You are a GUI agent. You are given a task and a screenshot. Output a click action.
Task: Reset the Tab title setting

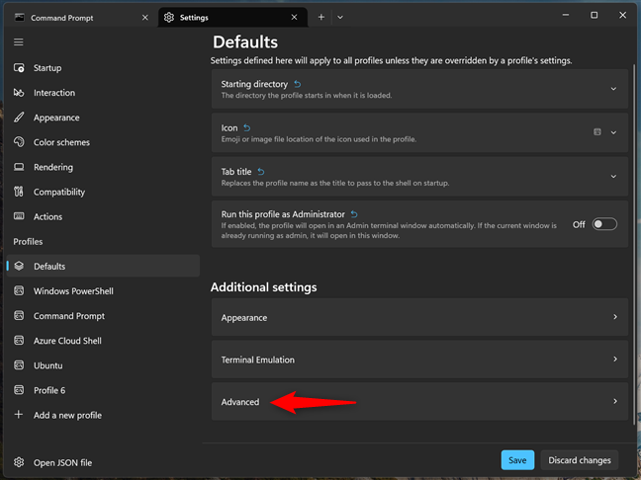pyautogui.click(x=261, y=172)
